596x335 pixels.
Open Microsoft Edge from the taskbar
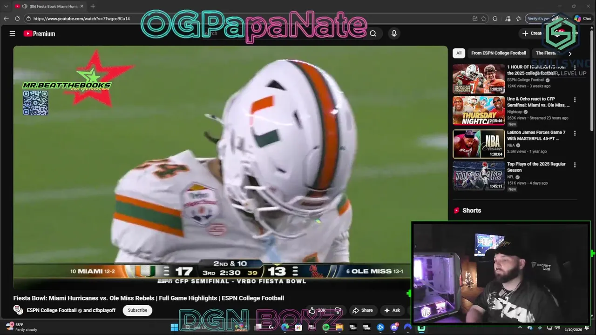coord(285,328)
